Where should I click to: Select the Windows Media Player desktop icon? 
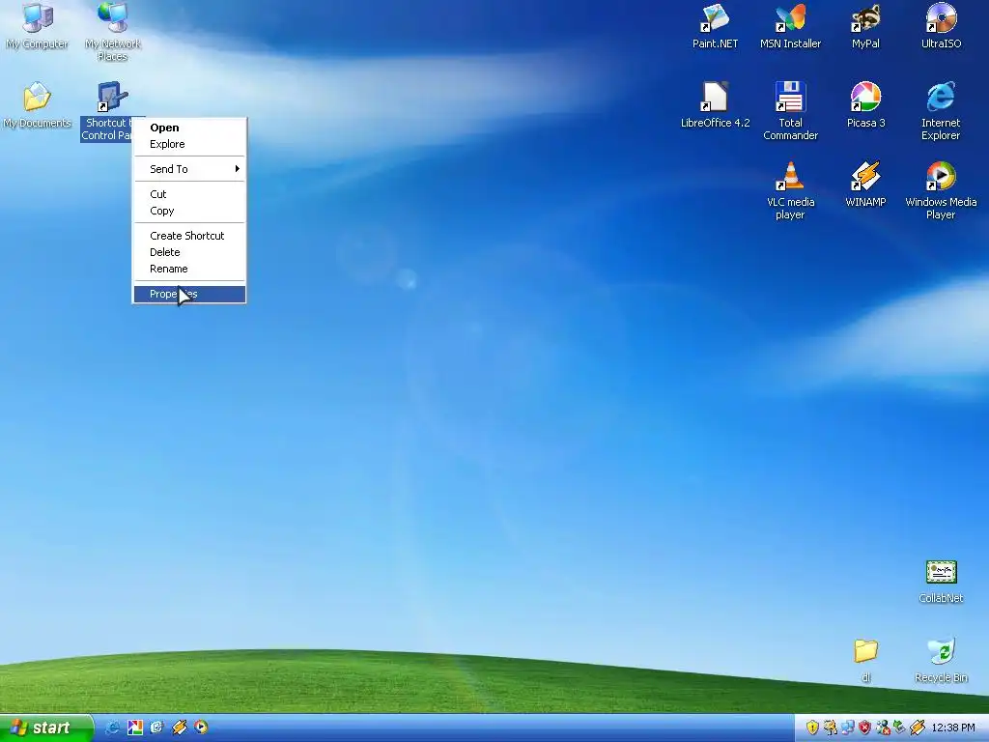941,190
